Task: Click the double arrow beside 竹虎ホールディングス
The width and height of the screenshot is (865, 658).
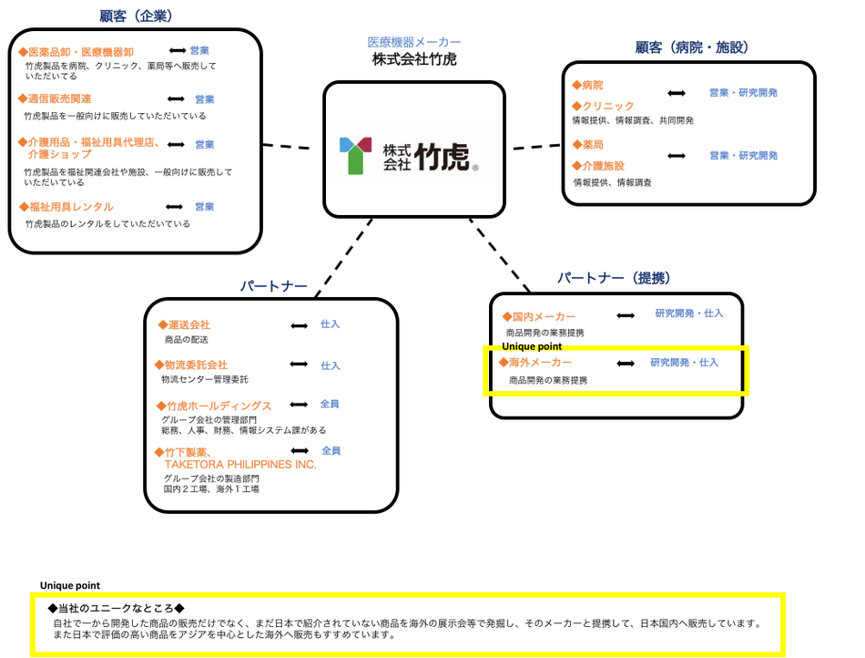Action: coord(299,405)
